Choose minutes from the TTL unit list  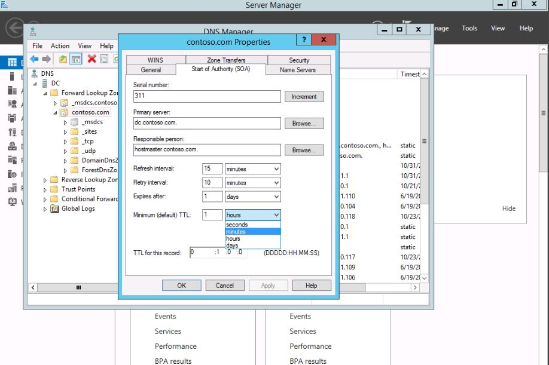pos(236,232)
